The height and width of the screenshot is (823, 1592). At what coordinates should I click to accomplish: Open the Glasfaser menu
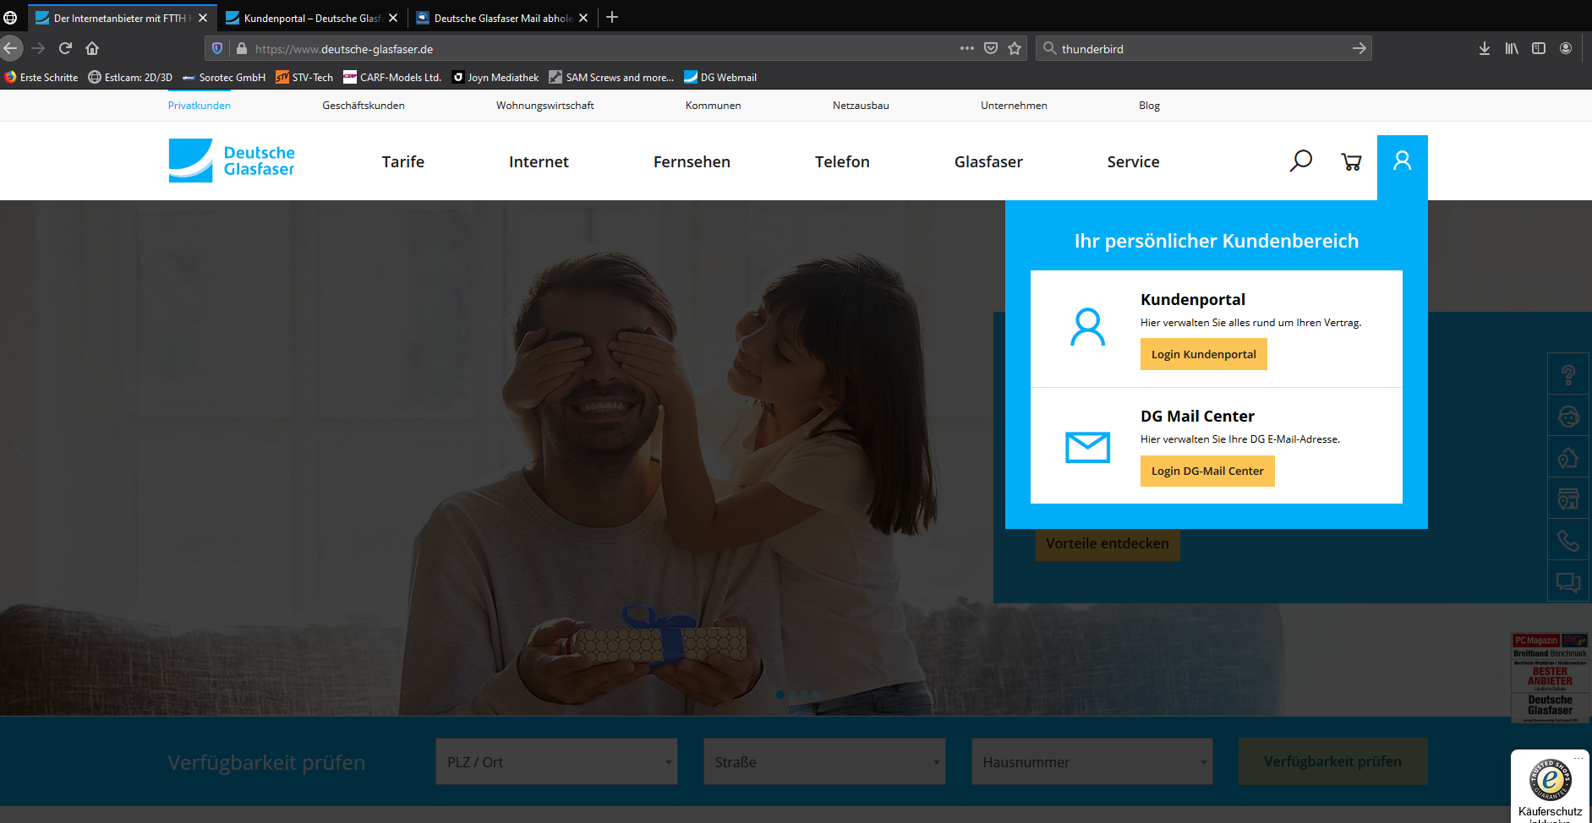pyautogui.click(x=988, y=161)
